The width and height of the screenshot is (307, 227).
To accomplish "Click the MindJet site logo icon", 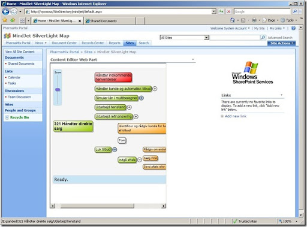I will (7, 36).
